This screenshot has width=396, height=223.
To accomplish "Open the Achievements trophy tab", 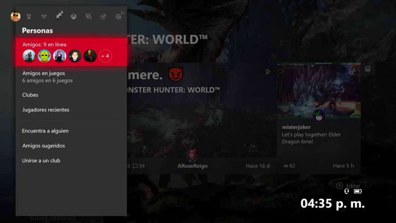I will pos(29,17).
